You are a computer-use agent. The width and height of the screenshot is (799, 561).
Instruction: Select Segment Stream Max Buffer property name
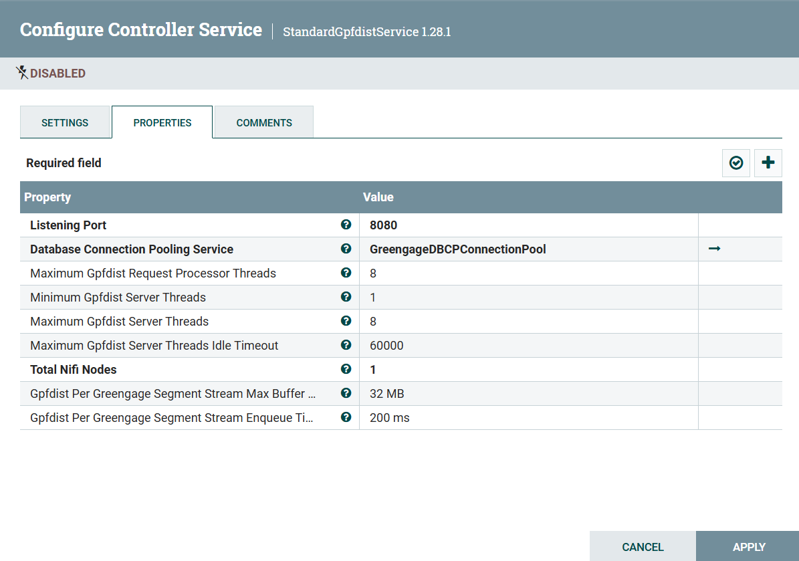[173, 394]
